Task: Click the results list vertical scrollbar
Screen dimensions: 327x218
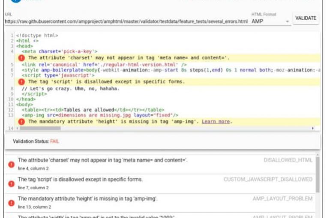Action: tap(317, 175)
